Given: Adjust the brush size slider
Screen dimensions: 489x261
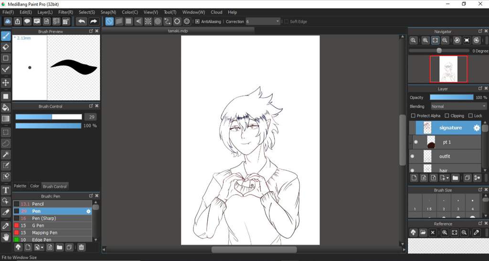Looking at the screenshot, I should point(49,117).
